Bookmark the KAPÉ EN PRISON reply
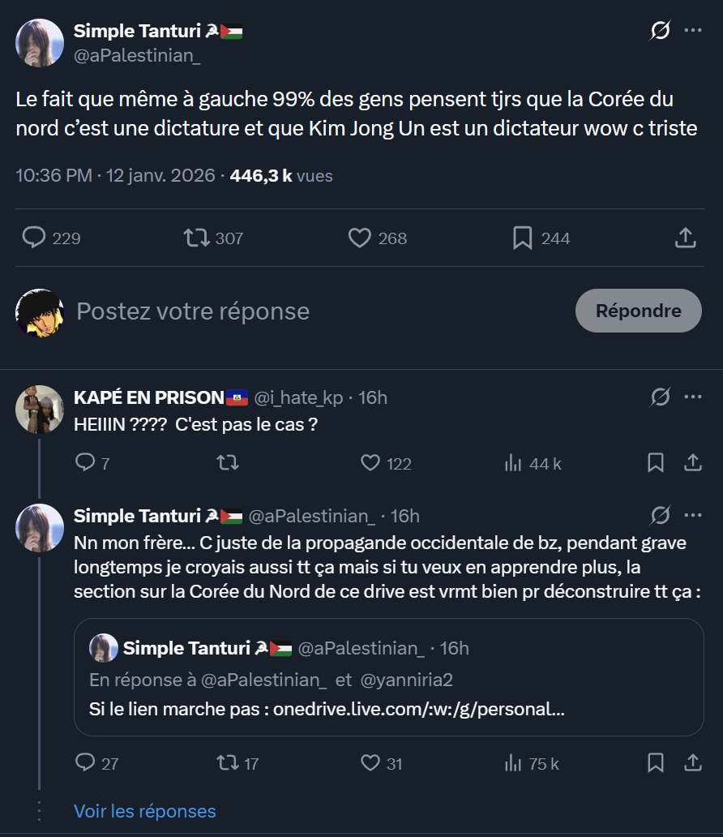Image resolution: width=723 pixels, height=837 pixels. 656,463
